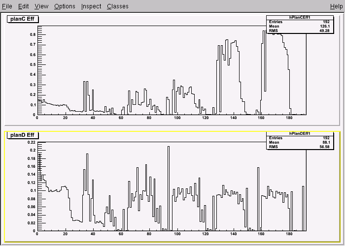Image resolution: width=345 pixels, height=246 pixels.
Task: Open the Options menu
Action: click(65, 6)
